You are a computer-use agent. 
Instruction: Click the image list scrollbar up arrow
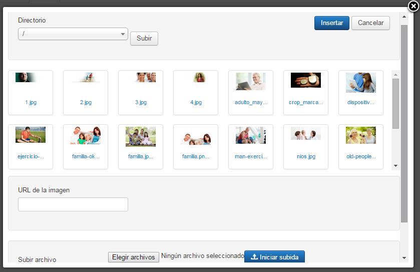(x=395, y=75)
